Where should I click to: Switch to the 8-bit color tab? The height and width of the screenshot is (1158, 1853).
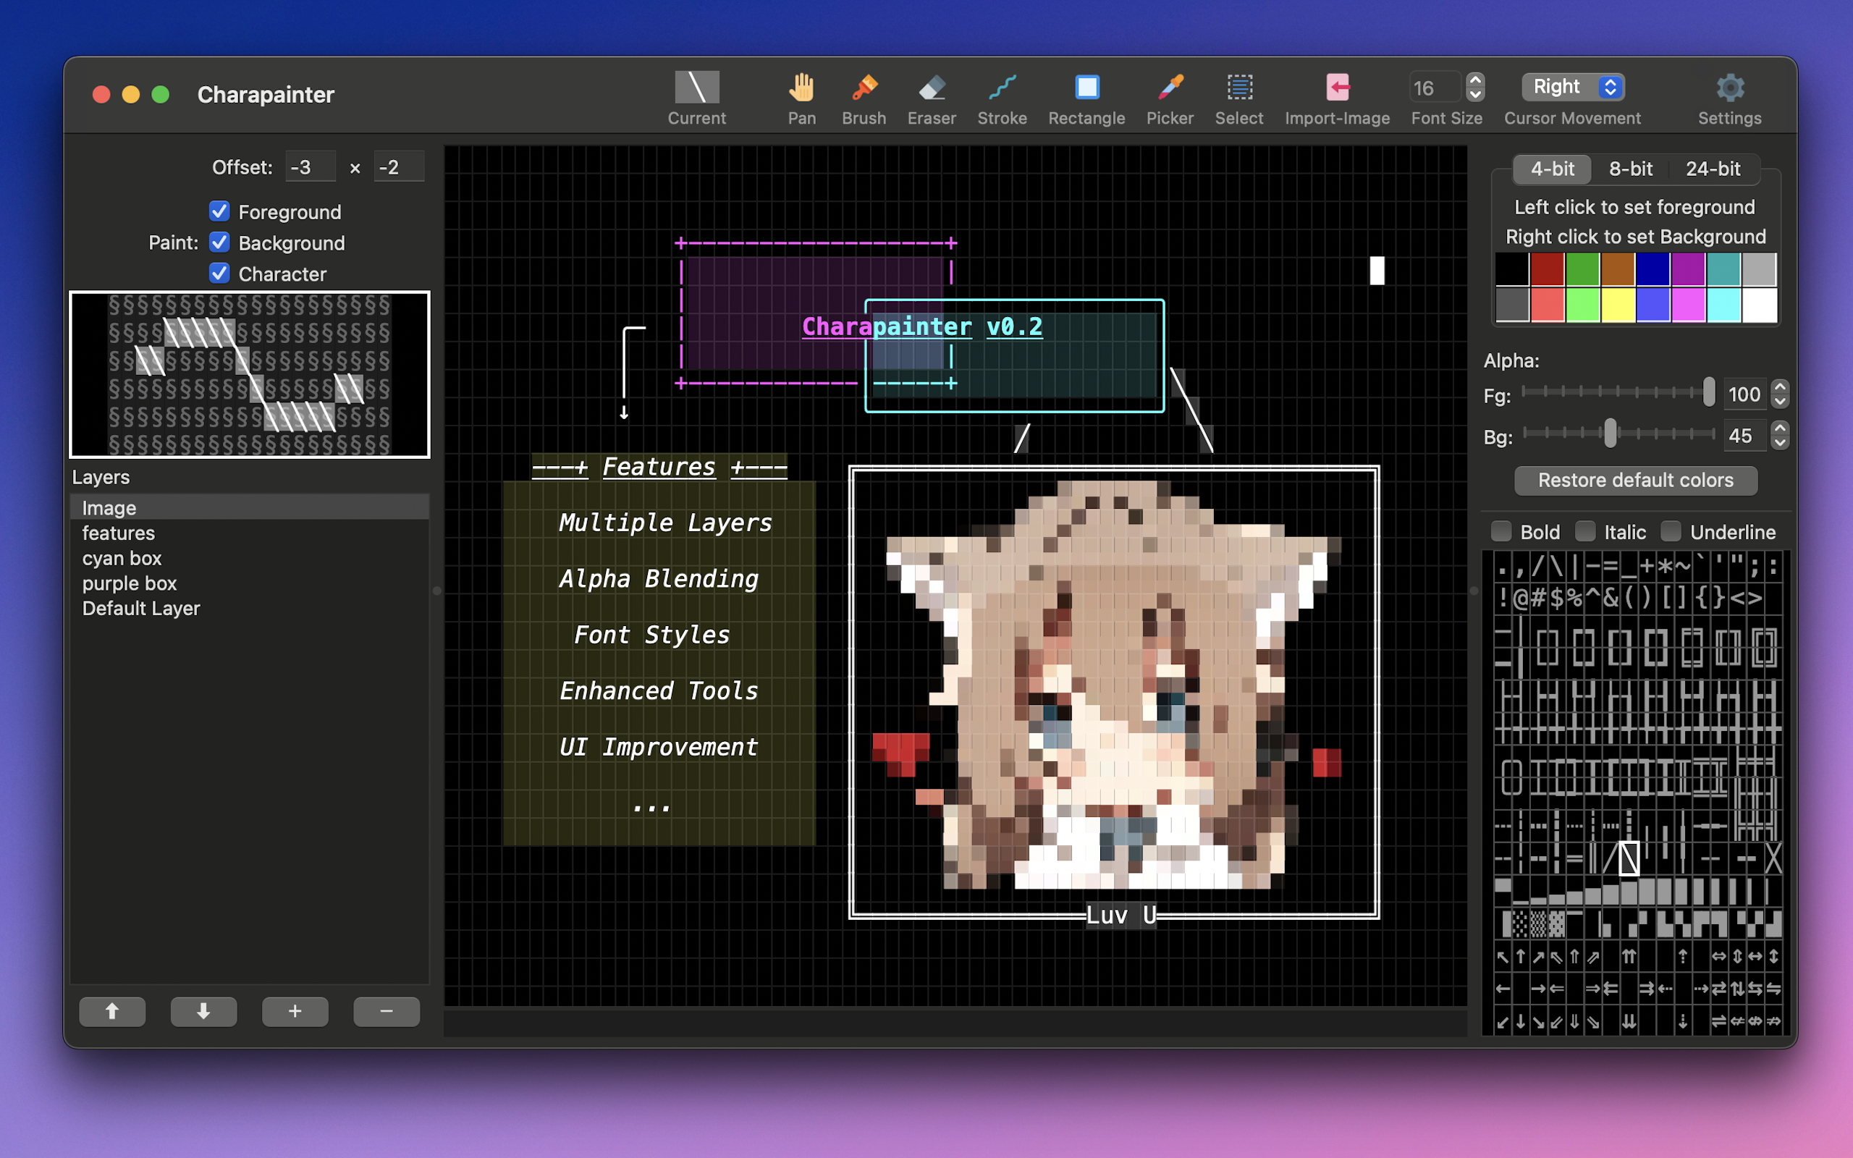1630,169
